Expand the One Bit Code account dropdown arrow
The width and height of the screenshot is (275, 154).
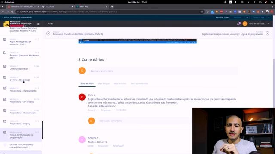tap(269, 24)
